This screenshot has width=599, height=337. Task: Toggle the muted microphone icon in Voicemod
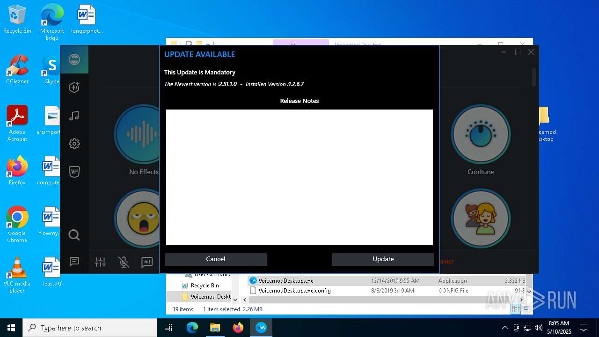coord(124,262)
